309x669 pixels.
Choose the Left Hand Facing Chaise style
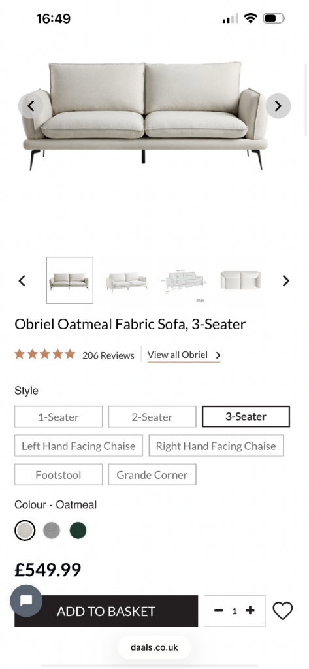point(78,446)
